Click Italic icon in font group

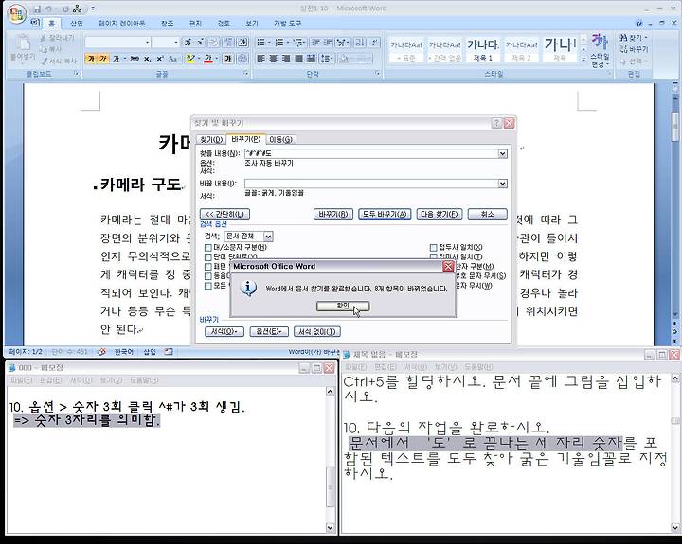click(103, 59)
